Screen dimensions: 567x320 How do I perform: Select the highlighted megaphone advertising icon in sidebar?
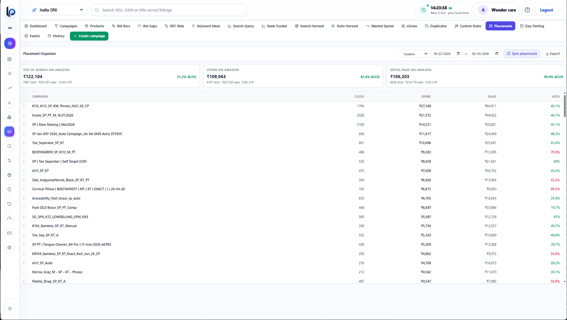click(x=10, y=132)
